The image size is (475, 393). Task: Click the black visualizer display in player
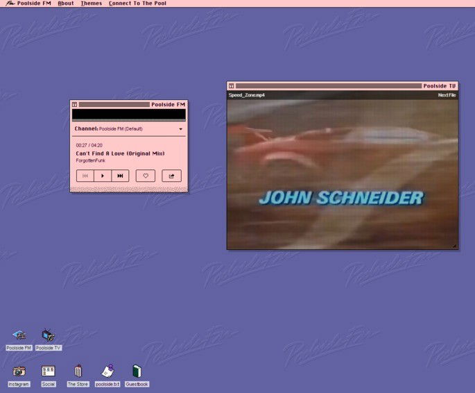coord(129,115)
